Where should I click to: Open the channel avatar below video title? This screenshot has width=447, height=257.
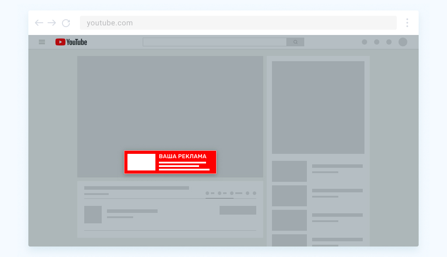click(93, 215)
